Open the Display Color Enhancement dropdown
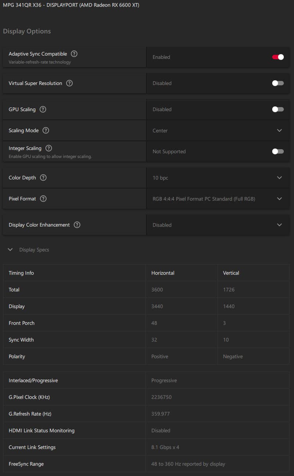 point(279,225)
